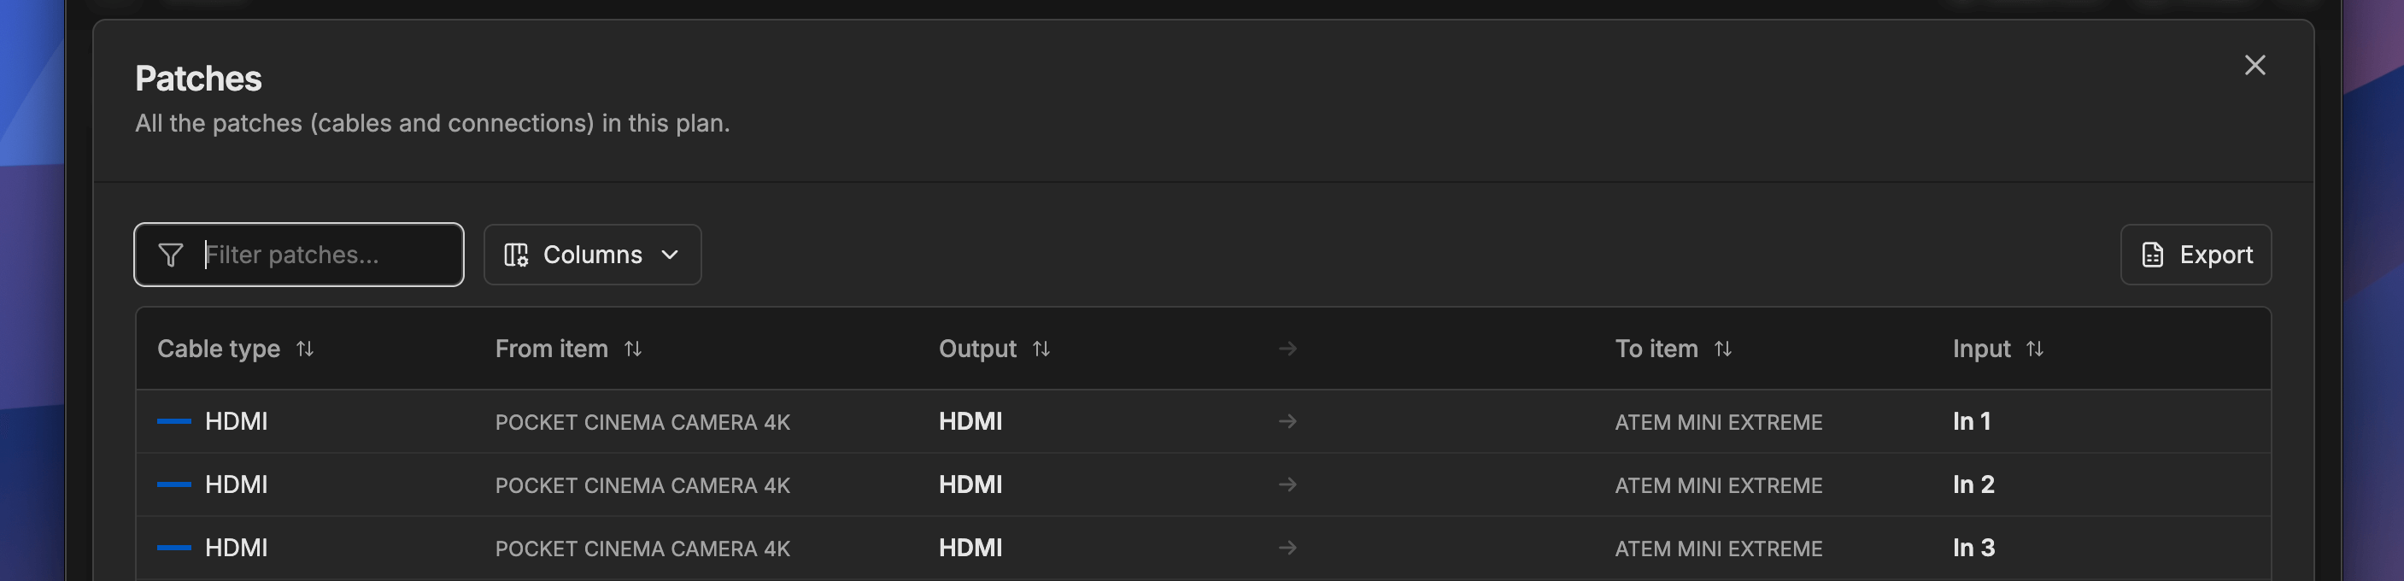Open the Columns dropdown

point(592,254)
